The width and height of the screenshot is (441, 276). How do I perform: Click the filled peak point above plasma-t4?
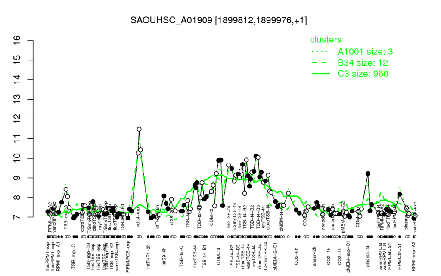(368, 173)
